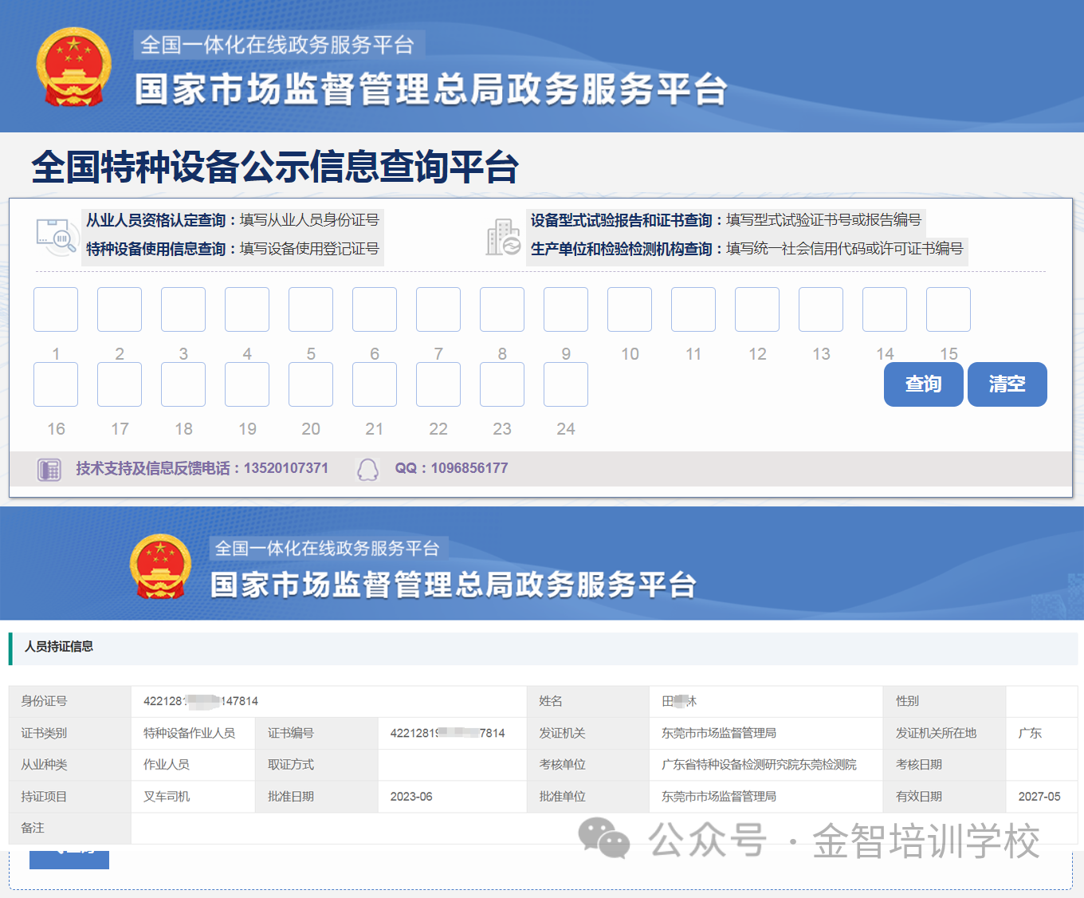This screenshot has width=1084, height=898.
Task: Click the QQ penguin icon
Action: pos(367,469)
